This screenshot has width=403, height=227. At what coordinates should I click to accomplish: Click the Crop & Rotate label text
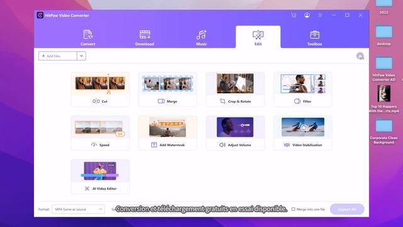pyautogui.click(x=239, y=102)
